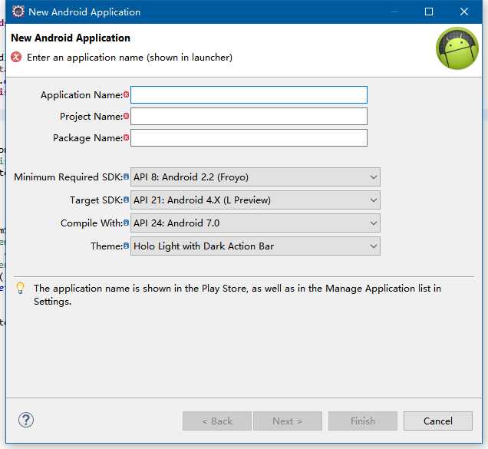Click the Finish button
The image size is (488, 449).
(x=363, y=421)
